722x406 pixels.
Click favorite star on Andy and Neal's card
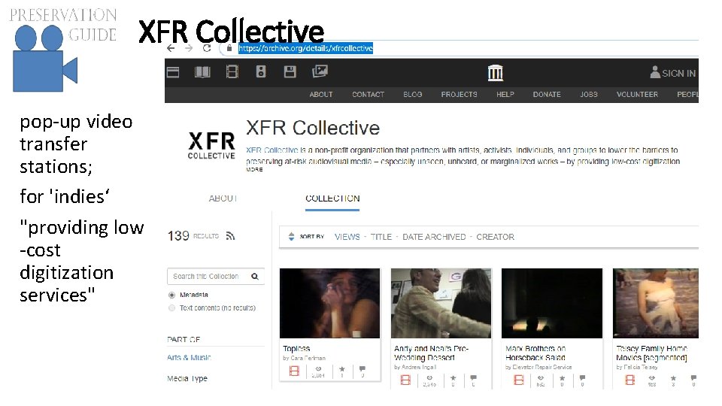(453, 378)
